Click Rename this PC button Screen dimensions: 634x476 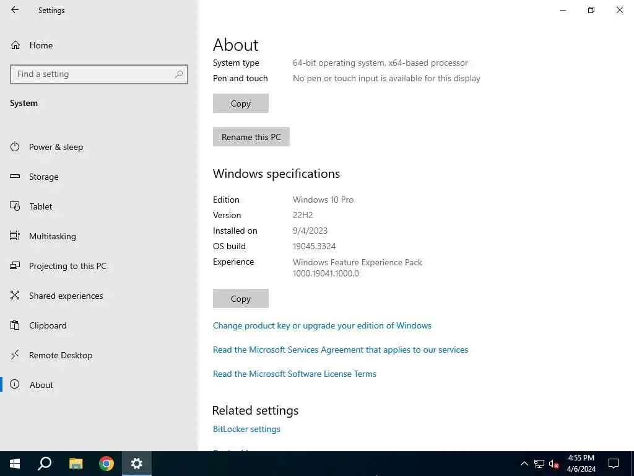coord(251,137)
